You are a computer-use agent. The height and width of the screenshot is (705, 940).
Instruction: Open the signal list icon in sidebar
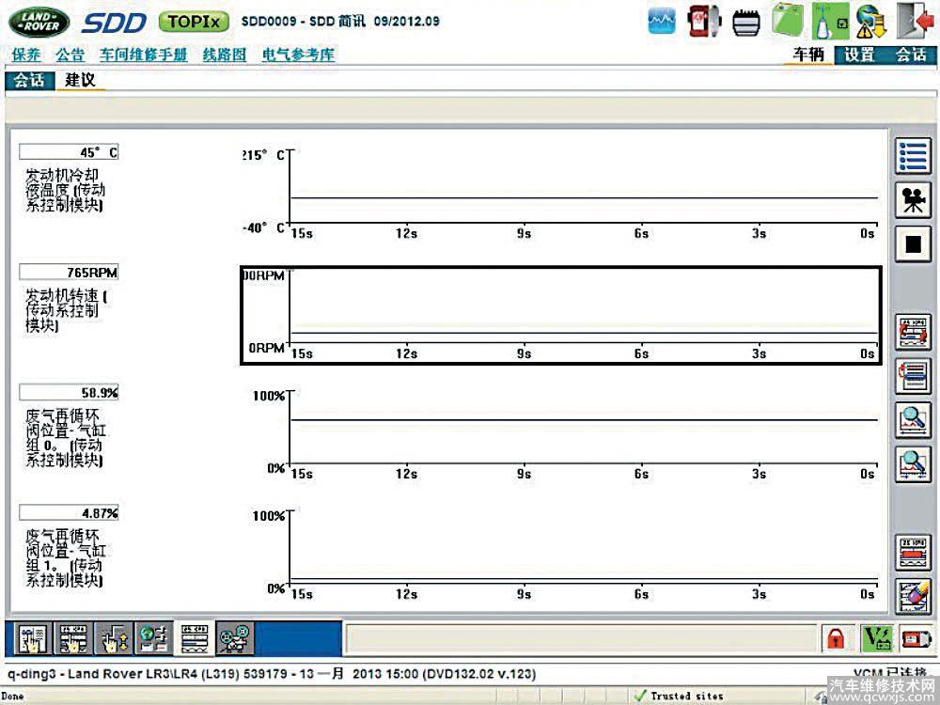pos(912,156)
